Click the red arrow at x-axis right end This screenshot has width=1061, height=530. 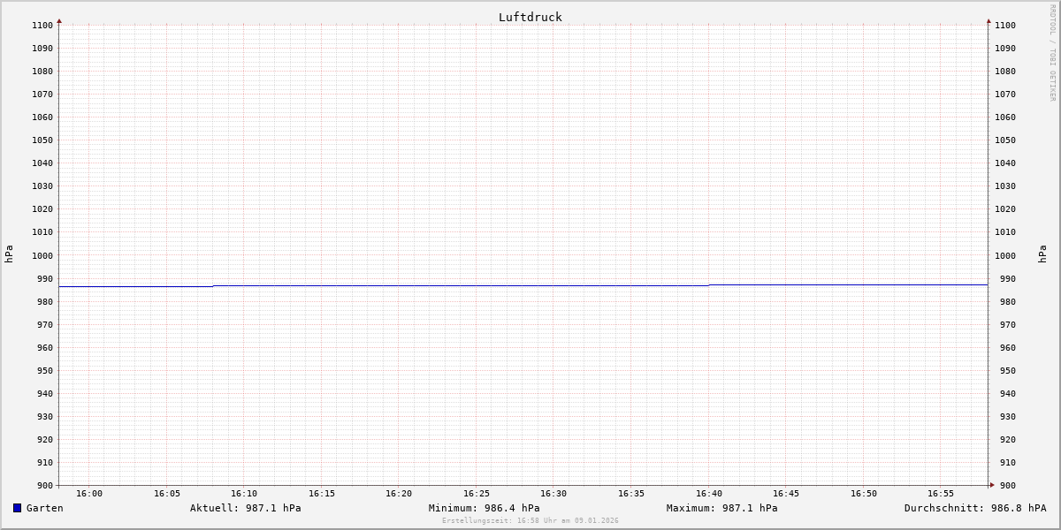[991, 485]
